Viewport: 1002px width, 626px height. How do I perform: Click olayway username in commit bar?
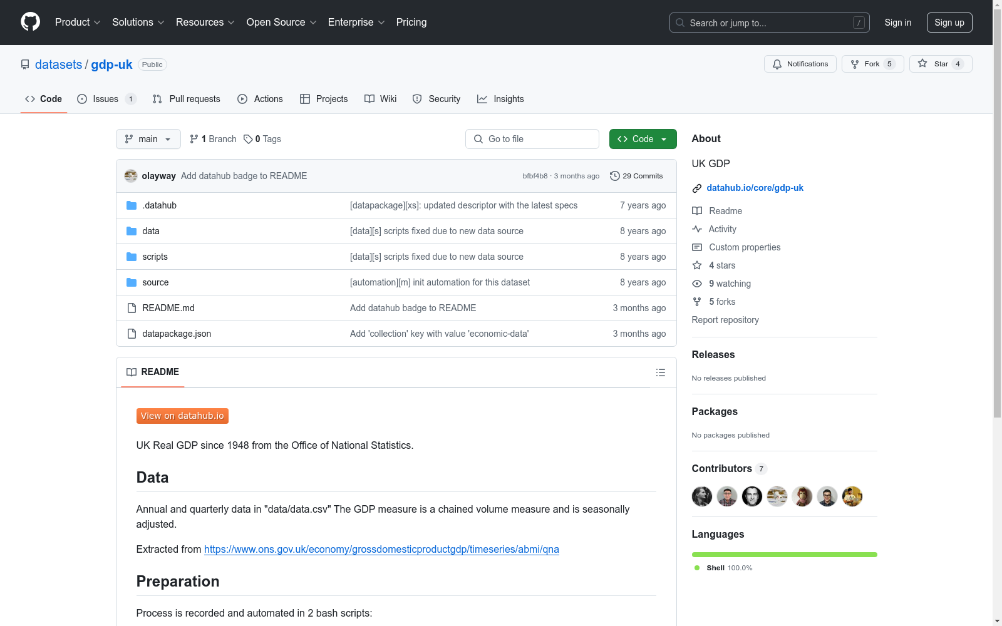(x=159, y=176)
